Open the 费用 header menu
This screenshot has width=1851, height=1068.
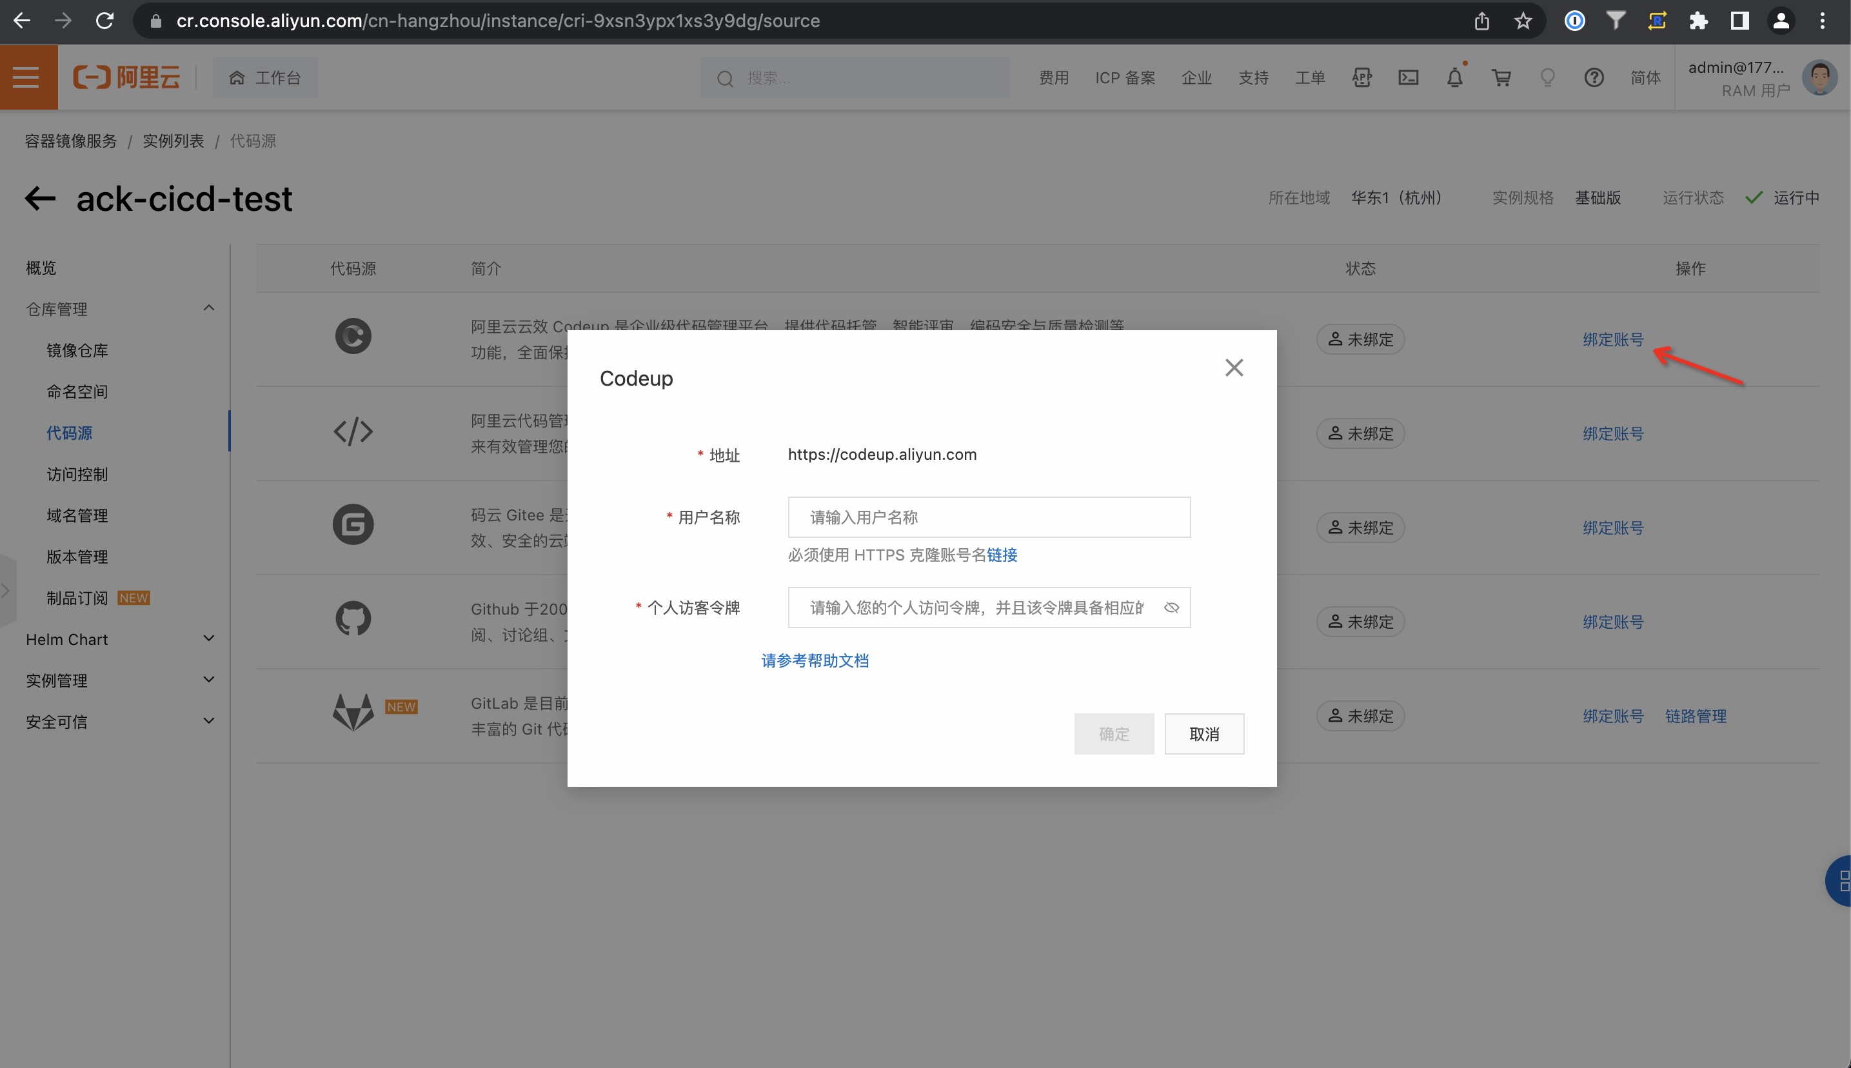click(1054, 77)
